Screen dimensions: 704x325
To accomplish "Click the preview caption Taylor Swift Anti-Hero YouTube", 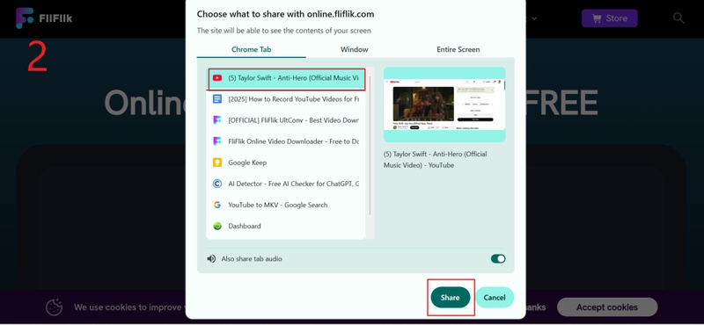I will 435,160.
